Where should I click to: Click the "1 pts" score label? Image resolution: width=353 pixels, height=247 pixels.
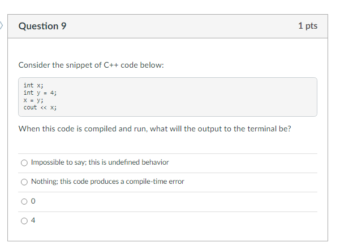[308, 25]
